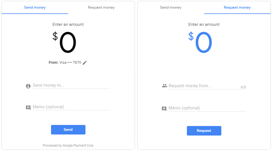Focus the Memo field under Send money to
272x151 pixels.
pyautogui.click(x=71, y=107)
